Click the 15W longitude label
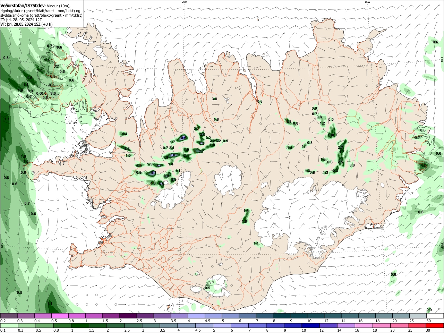 (x=367, y=2)
